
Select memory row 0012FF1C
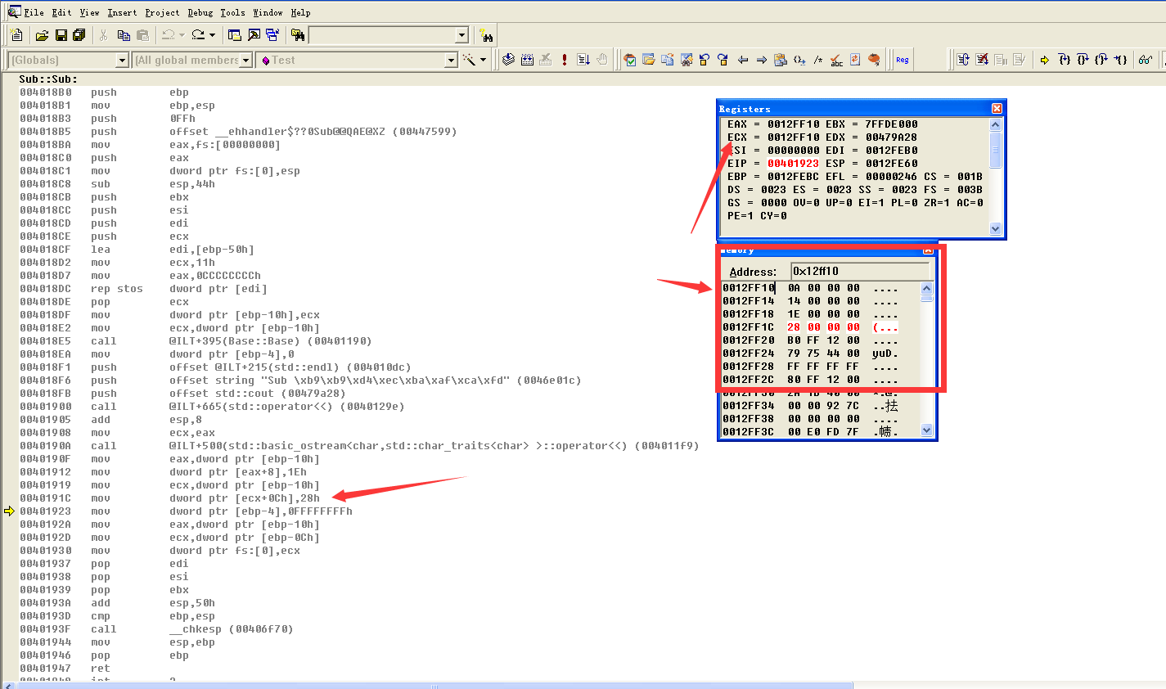coord(810,327)
